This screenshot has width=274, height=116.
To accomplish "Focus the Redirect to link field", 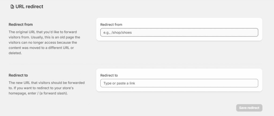I will pyautogui.click(x=179, y=83).
